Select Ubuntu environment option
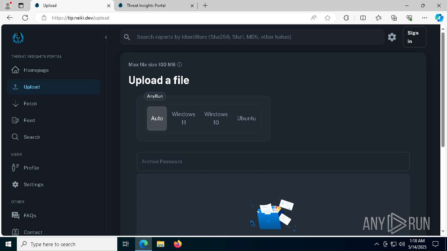 pos(247,119)
